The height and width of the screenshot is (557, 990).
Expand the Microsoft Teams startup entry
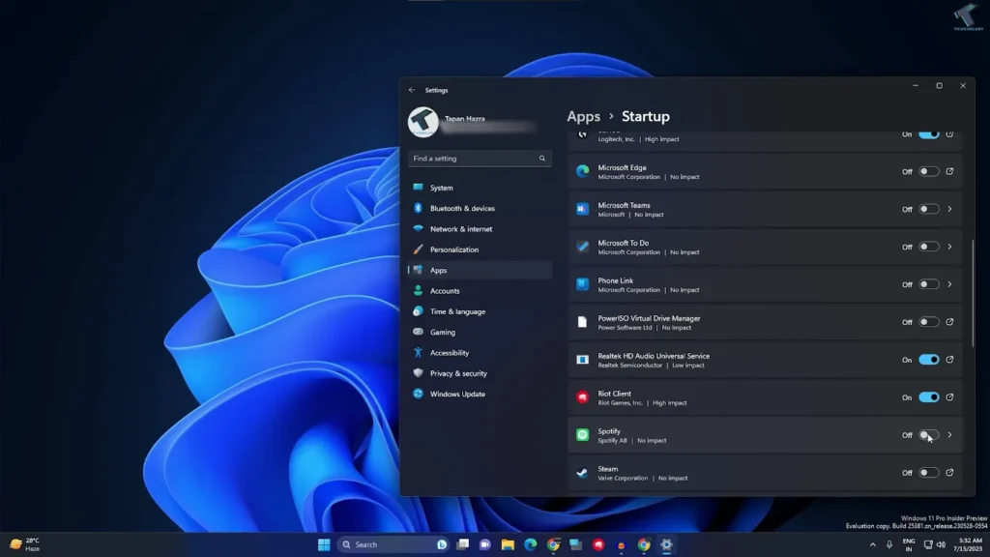coord(948,209)
